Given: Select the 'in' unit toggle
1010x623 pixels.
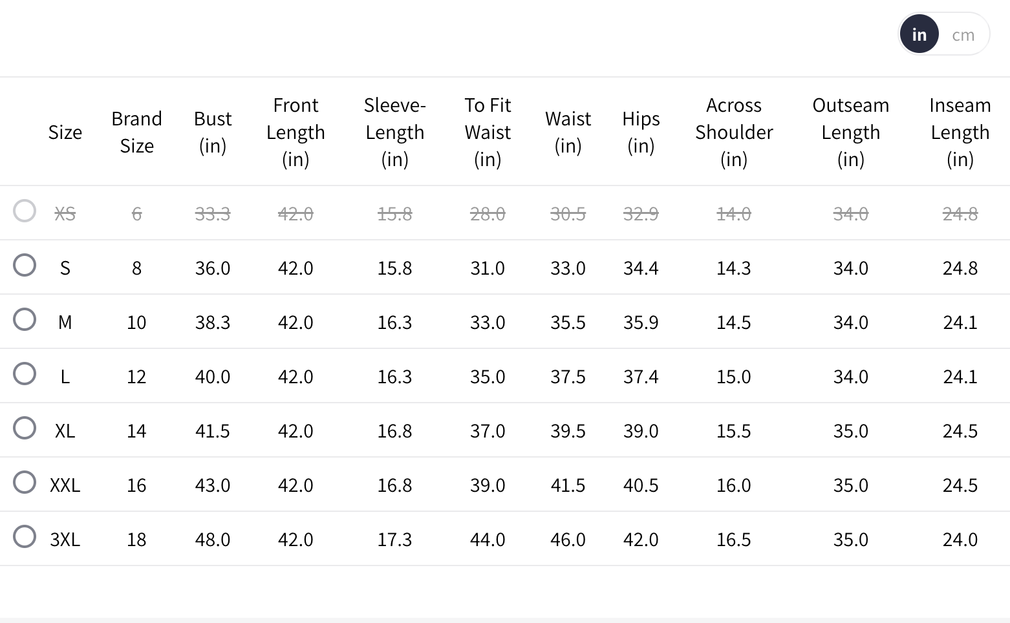Looking at the screenshot, I should pyautogui.click(x=919, y=35).
